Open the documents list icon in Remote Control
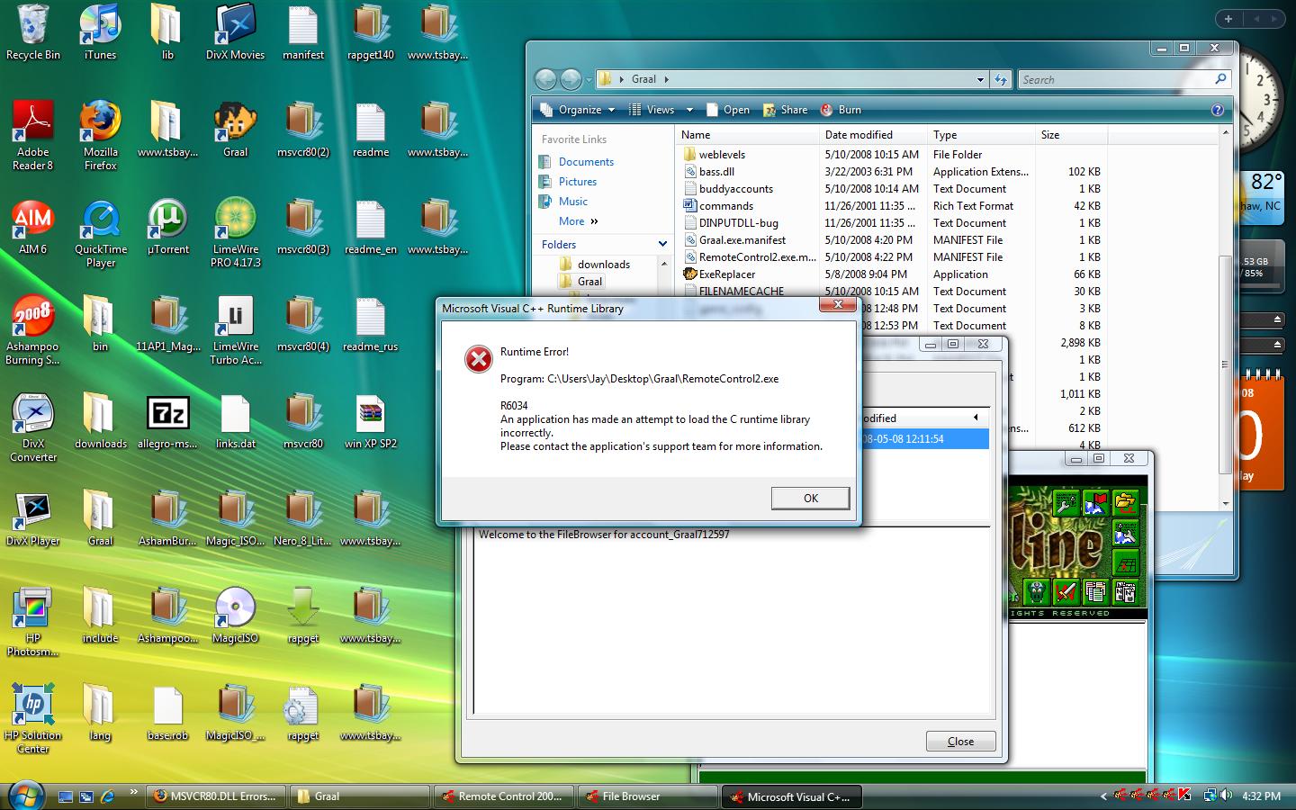This screenshot has width=1296, height=810. 1095,591
